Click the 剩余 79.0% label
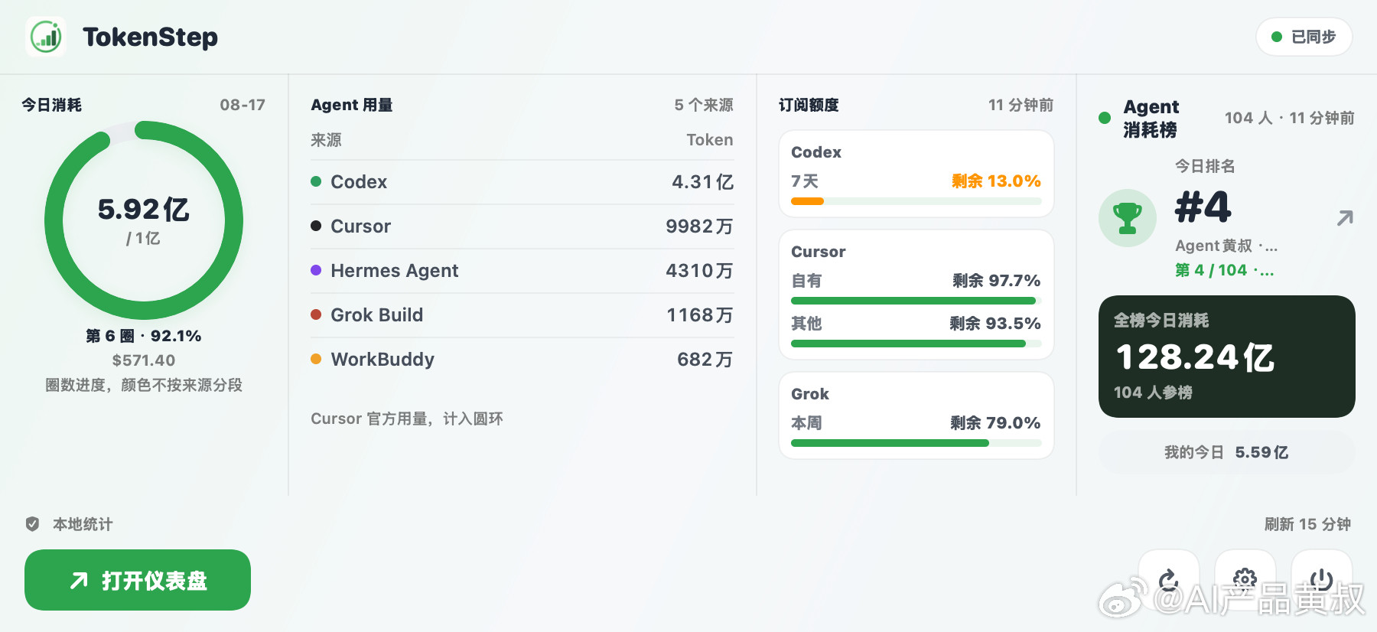Screen dimensions: 1377x632 pyautogui.click(x=995, y=422)
